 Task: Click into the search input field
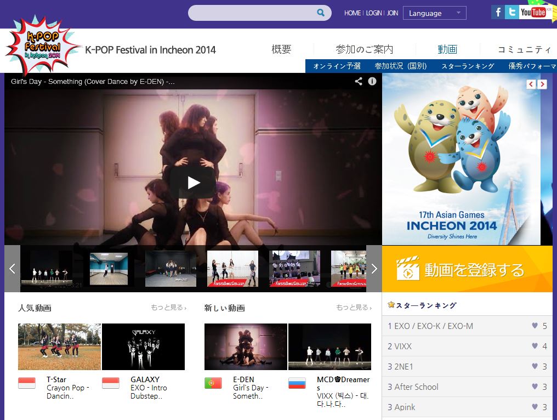[x=252, y=13]
